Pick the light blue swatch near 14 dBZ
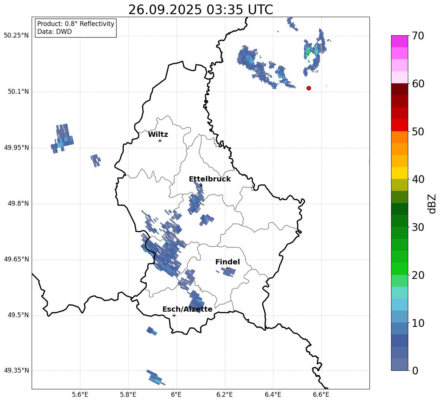The width and height of the screenshot is (441, 402). coord(399,305)
